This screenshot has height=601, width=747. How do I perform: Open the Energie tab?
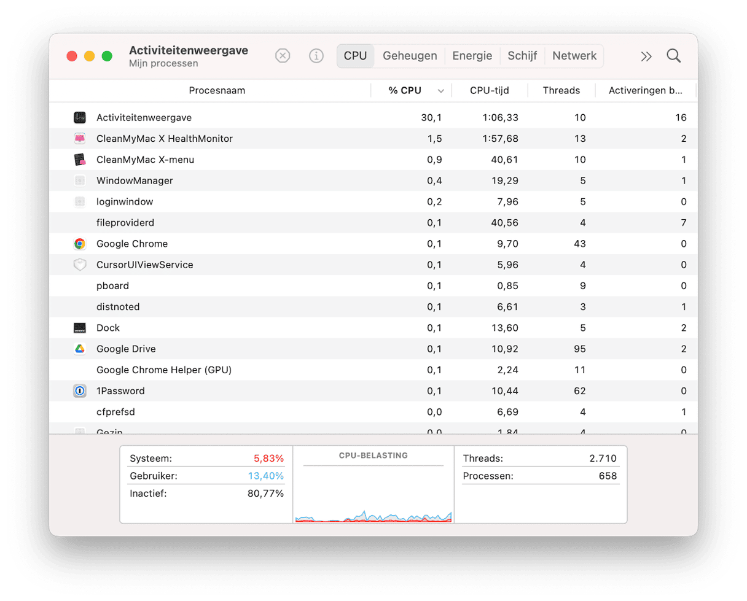point(472,56)
